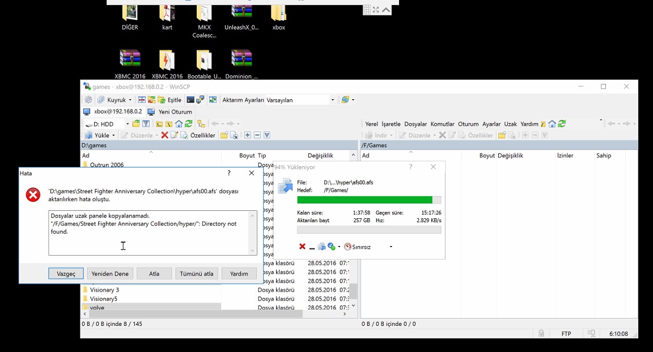
Task: Create a new remote folder icon
Action: tap(502, 135)
